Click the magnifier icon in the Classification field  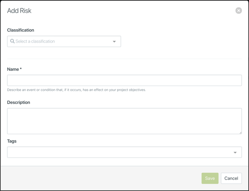tap(12, 41)
